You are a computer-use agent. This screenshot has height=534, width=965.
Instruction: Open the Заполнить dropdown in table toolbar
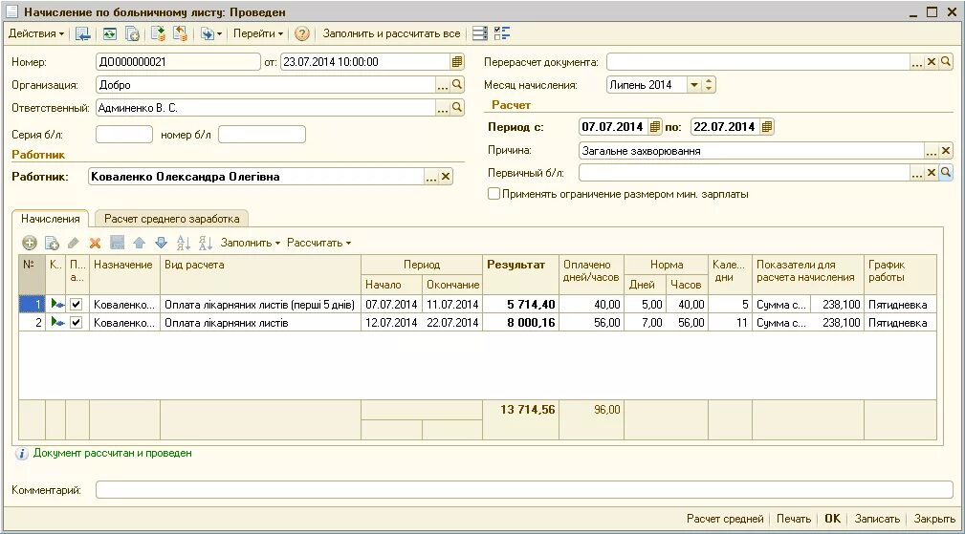point(251,243)
